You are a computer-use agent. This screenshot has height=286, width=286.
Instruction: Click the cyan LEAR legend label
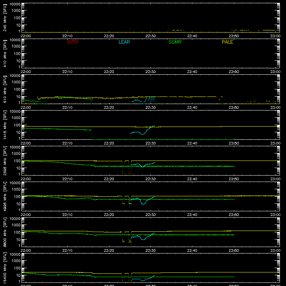[124, 42]
